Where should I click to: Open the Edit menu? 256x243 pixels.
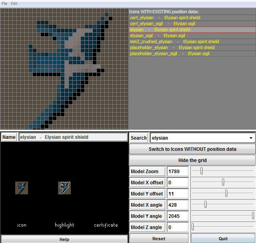14,4
